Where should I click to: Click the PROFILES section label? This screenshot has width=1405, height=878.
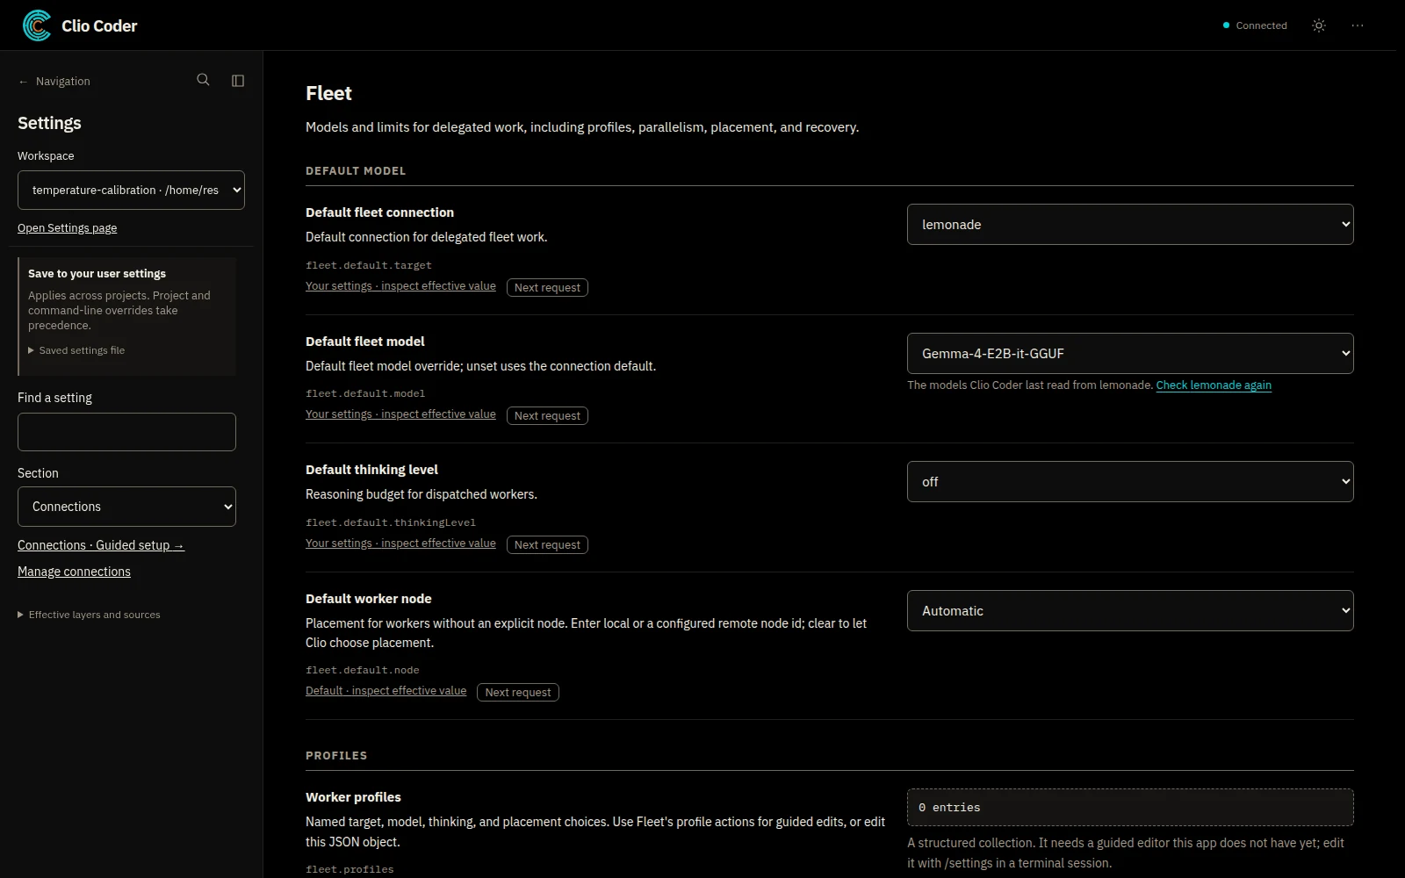[336, 756]
